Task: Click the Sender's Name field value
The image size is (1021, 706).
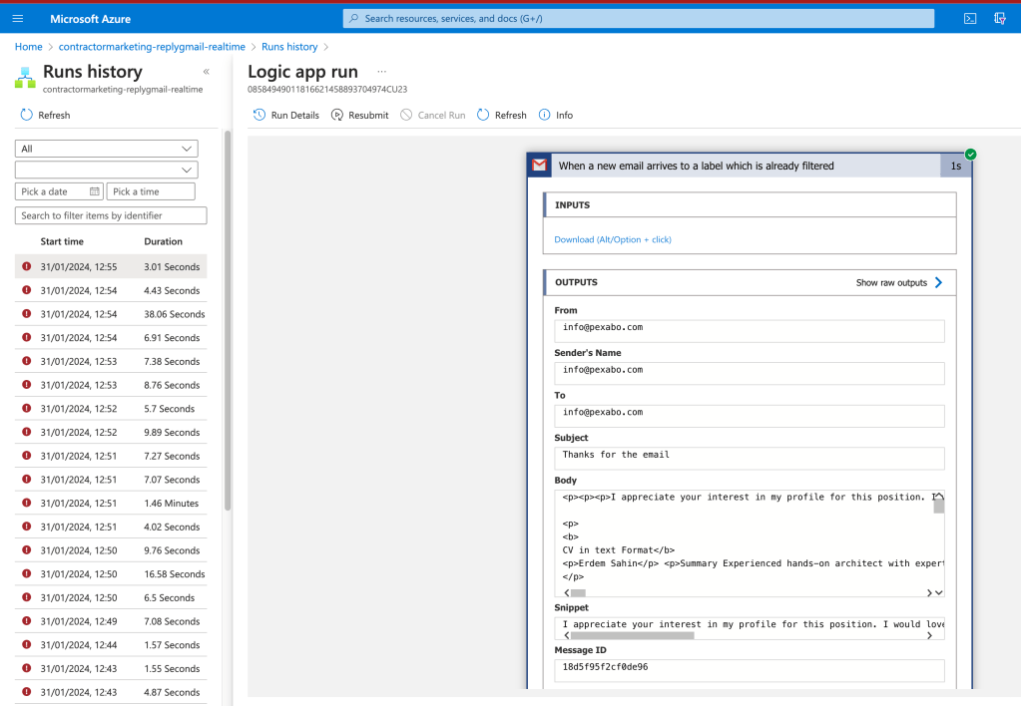Action: pyautogui.click(x=750, y=373)
